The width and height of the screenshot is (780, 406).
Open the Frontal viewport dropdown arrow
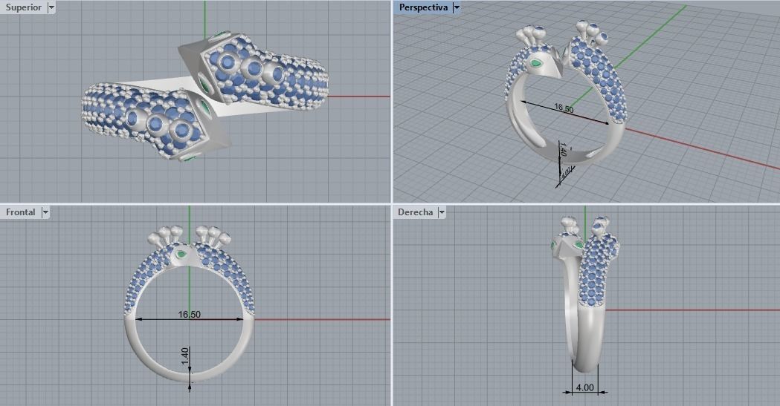[x=45, y=212]
